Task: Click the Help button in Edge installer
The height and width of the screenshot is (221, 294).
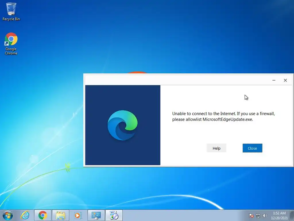Action: (x=216, y=148)
